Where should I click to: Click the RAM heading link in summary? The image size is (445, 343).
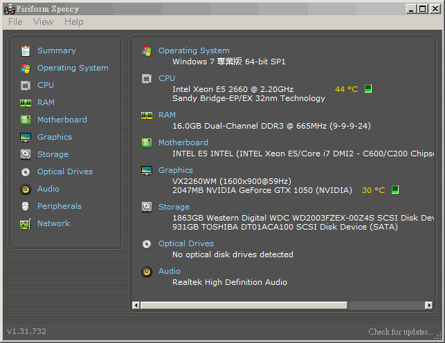click(x=167, y=115)
